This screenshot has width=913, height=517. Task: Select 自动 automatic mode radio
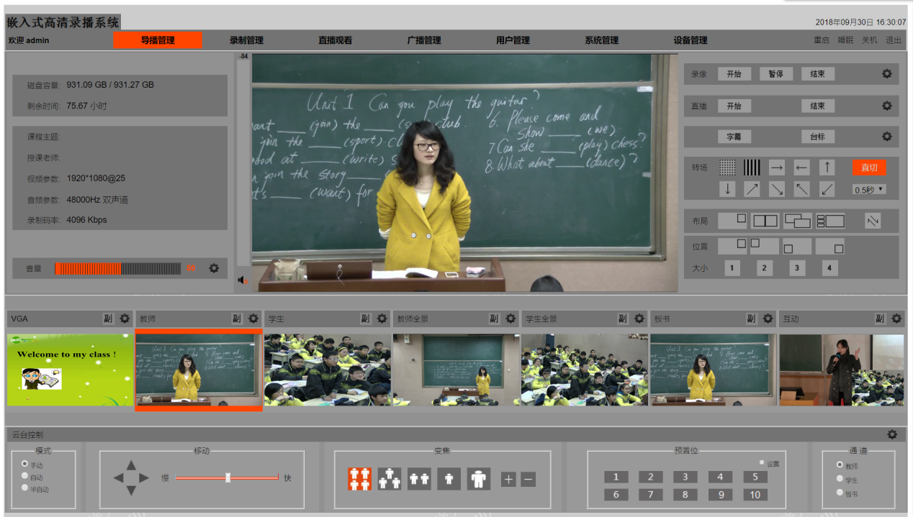25,476
